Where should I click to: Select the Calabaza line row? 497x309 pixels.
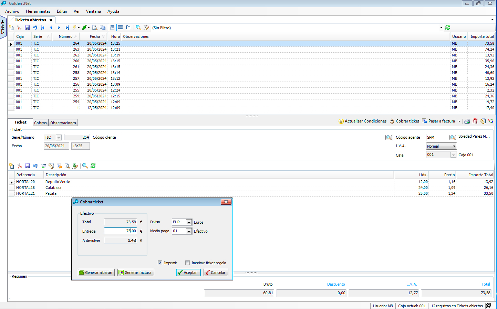[251, 188]
